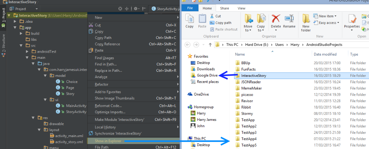Open the 2: Structure side tool tab
369x149 pixels.
[x=4, y=46]
